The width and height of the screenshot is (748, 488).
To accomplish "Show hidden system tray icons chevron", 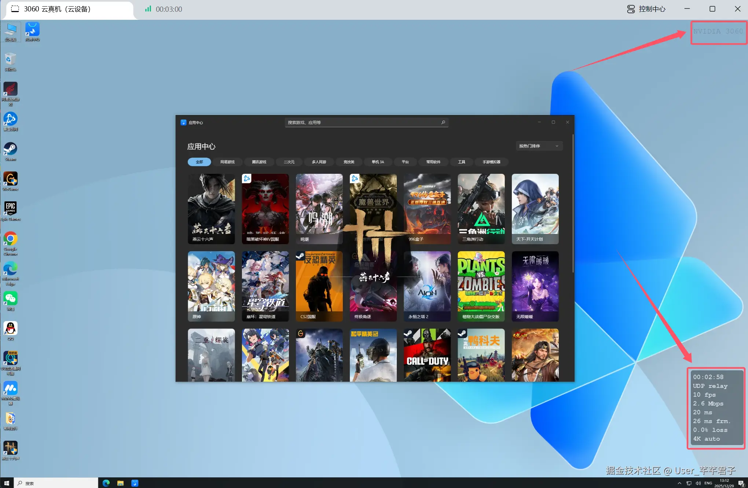I will tap(679, 483).
